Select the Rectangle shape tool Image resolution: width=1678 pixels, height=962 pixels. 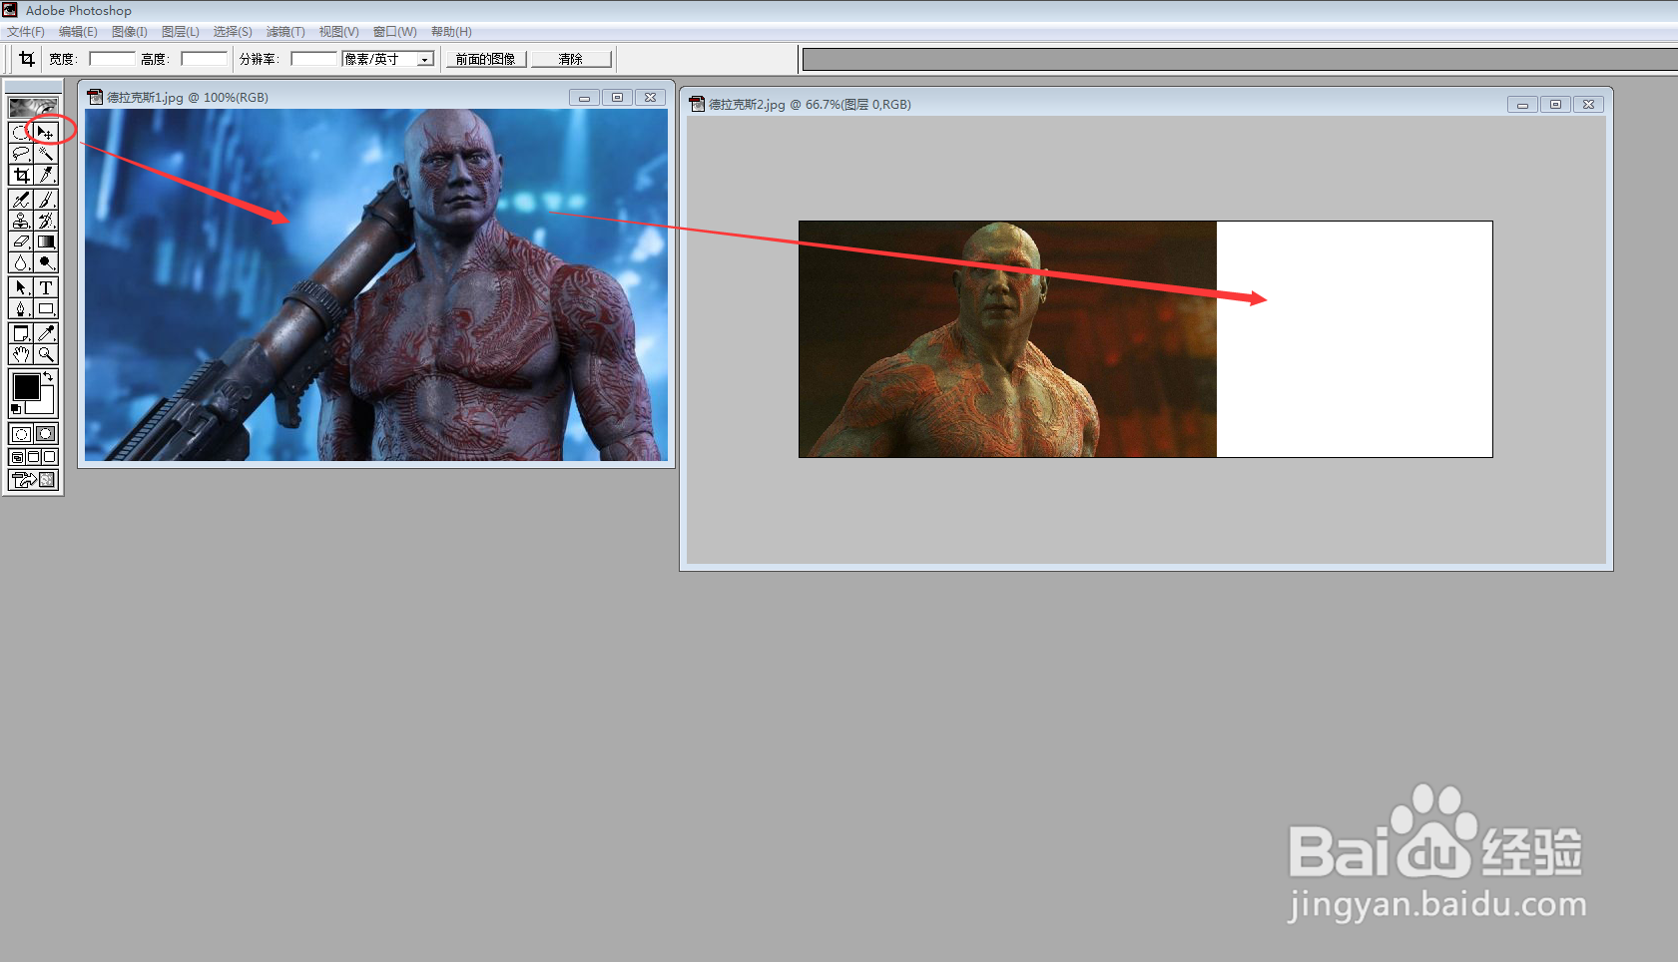pyautogui.click(x=45, y=308)
